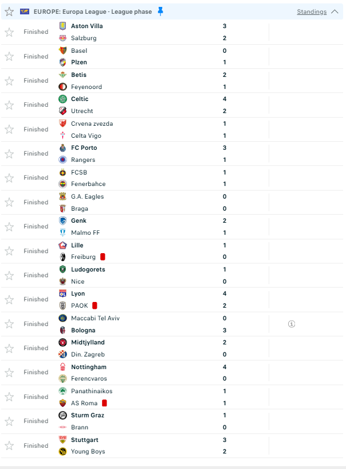Click the Genk team name
The height and width of the screenshot is (469, 346).
pyautogui.click(x=78, y=220)
